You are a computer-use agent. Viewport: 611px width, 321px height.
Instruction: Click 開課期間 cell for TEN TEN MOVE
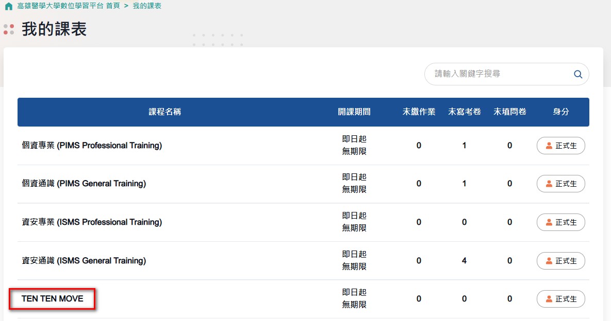pyautogui.click(x=354, y=298)
